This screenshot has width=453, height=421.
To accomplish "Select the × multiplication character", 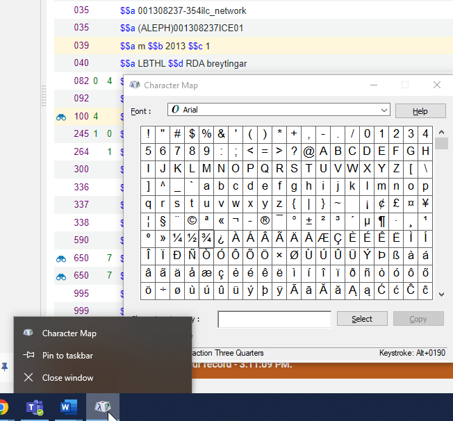I will (x=279, y=256).
